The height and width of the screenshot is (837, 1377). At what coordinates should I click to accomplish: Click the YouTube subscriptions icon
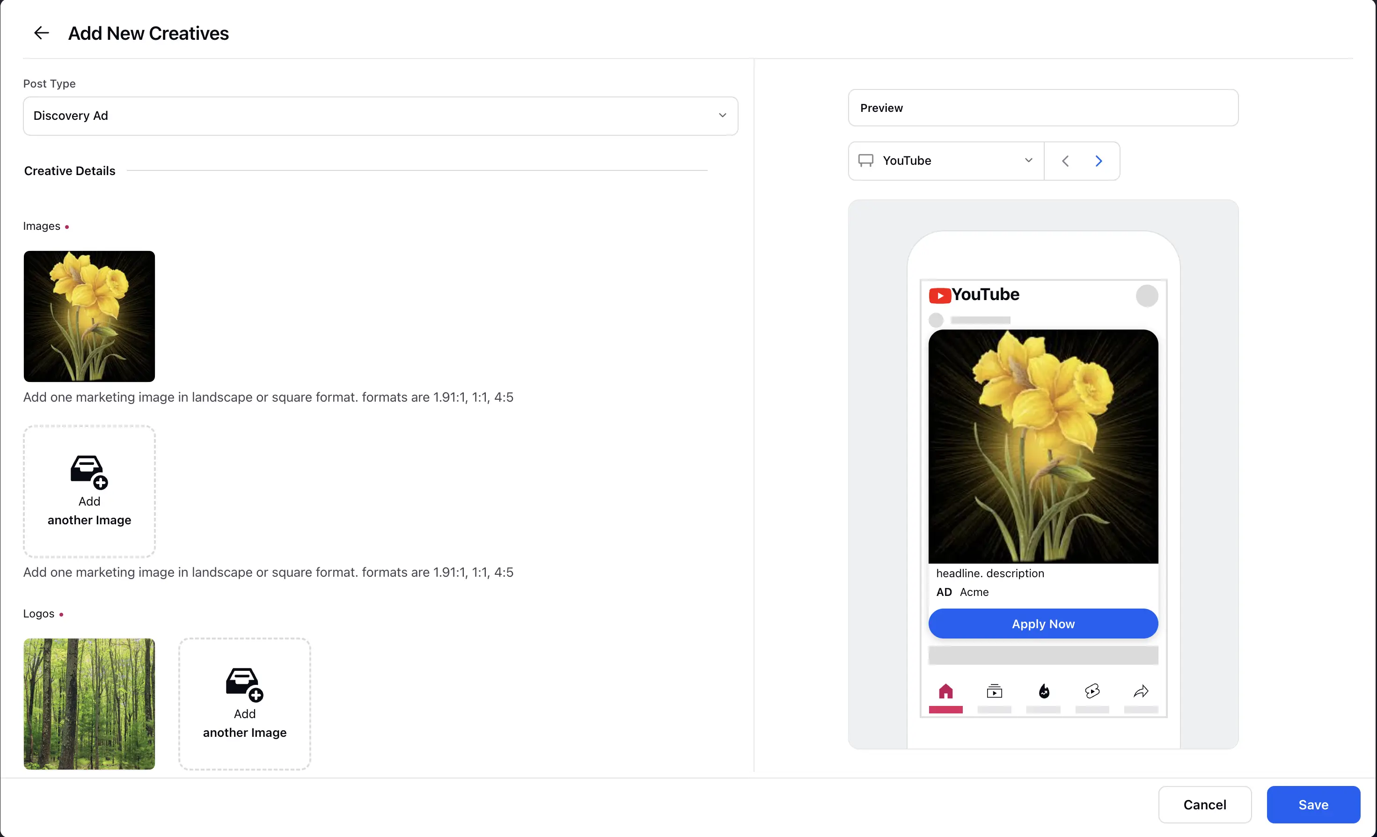pos(996,690)
